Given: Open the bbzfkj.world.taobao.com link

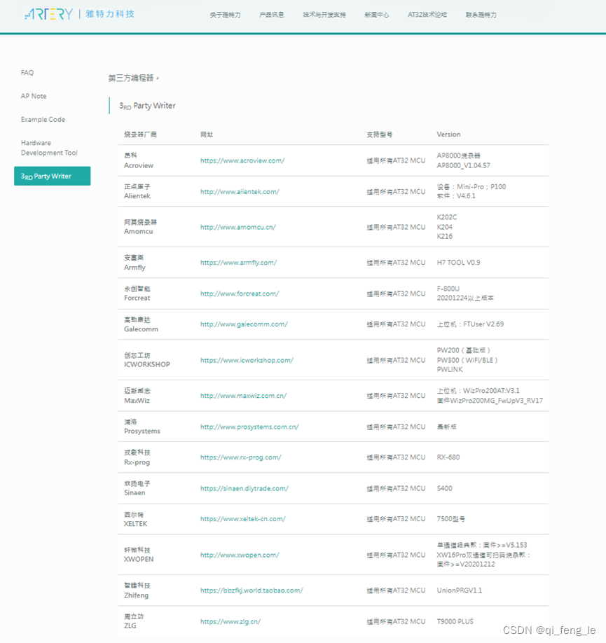Looking at the screenshot, I should point(252,590).
